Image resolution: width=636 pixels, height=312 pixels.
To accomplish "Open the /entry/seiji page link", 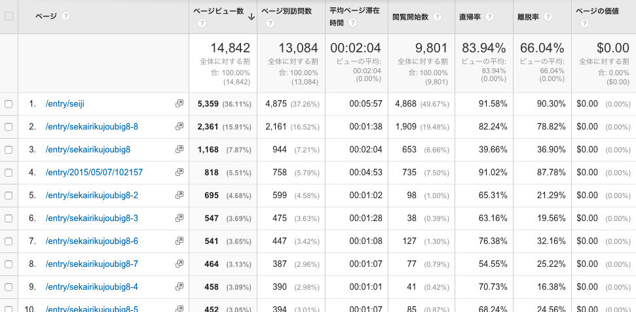I will click(65, 104).
